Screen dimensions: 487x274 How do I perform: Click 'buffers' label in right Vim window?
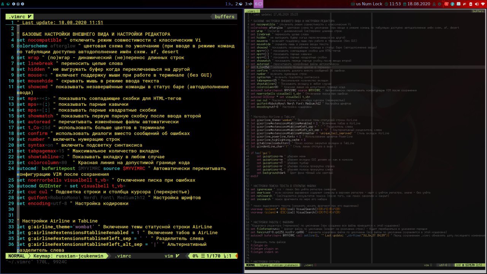[478, 11]
